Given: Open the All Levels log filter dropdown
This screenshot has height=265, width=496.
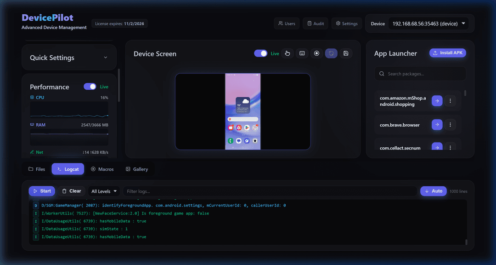Looking at the screenshot, I should pos(104,191).
